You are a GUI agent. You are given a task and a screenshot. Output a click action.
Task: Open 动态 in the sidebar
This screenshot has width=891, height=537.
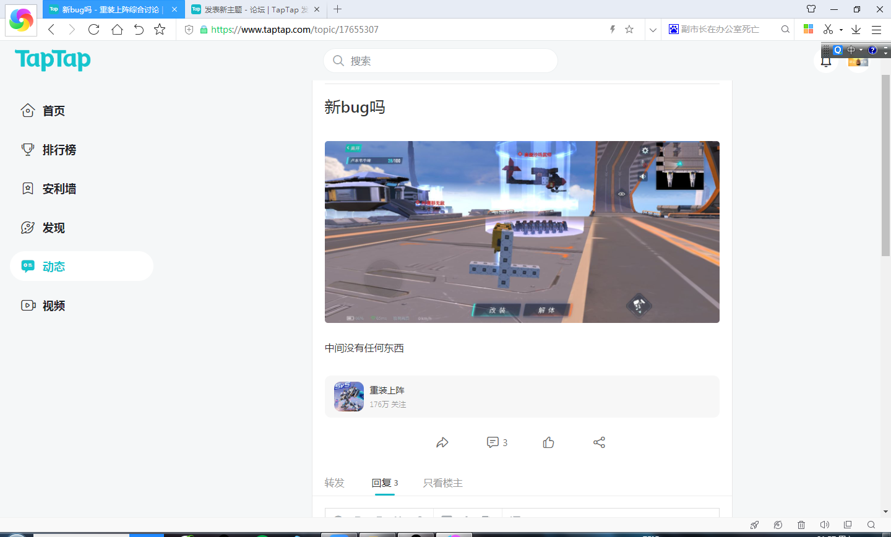[x=82, y=266]
